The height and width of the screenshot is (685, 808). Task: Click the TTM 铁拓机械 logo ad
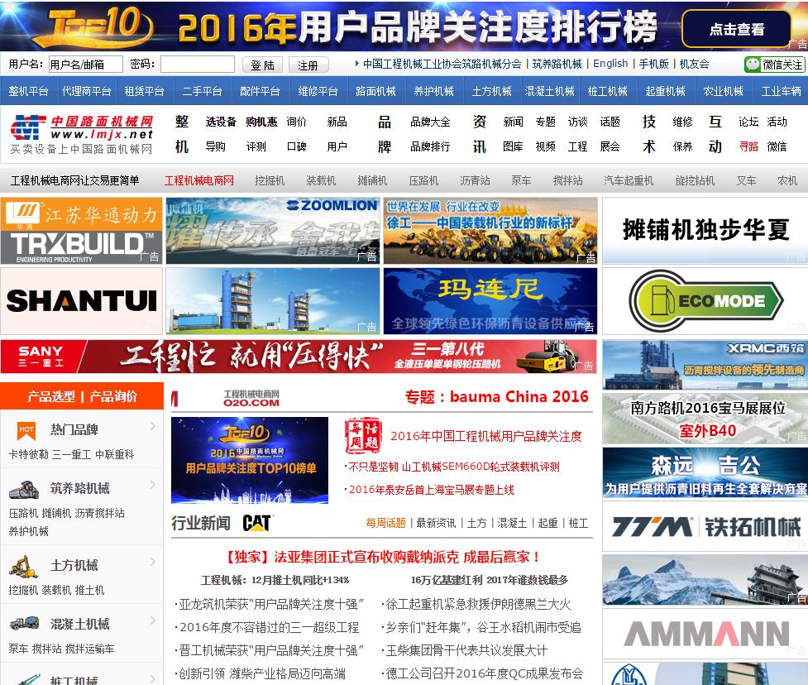click(x=705, y=527)
